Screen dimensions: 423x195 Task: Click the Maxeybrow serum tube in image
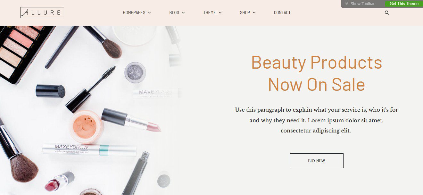click(89, 150)
